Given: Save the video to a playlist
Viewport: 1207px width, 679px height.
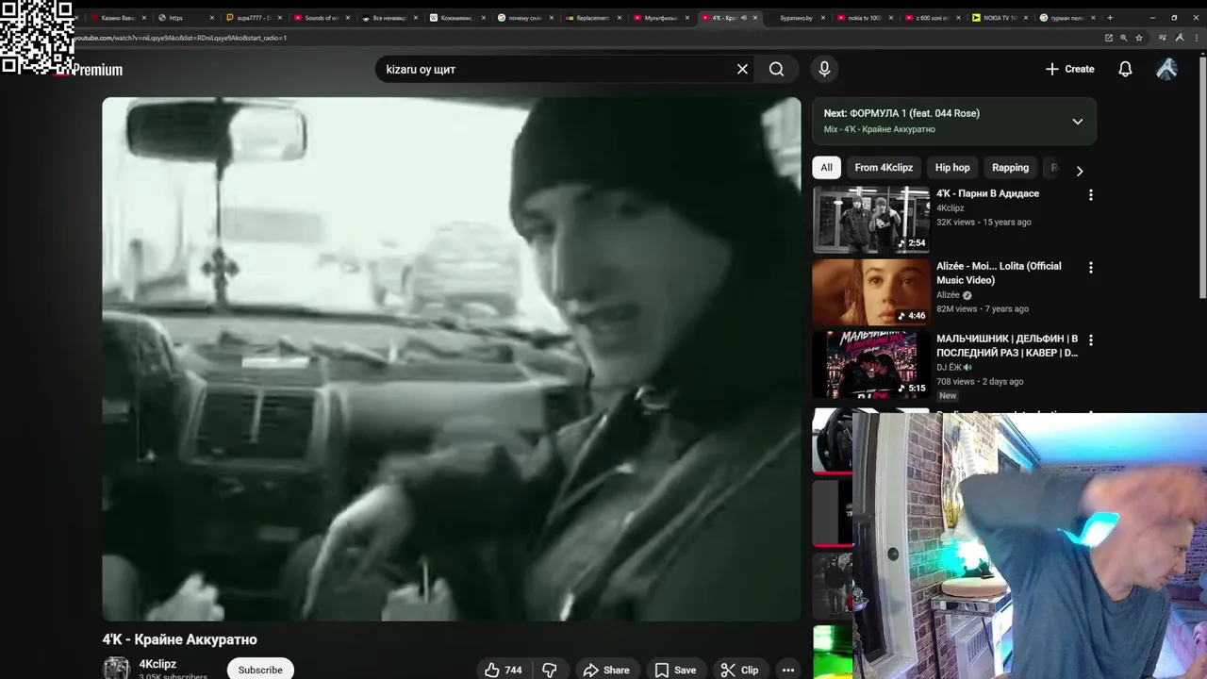Looking at the screenshot, I should point(675,670).
